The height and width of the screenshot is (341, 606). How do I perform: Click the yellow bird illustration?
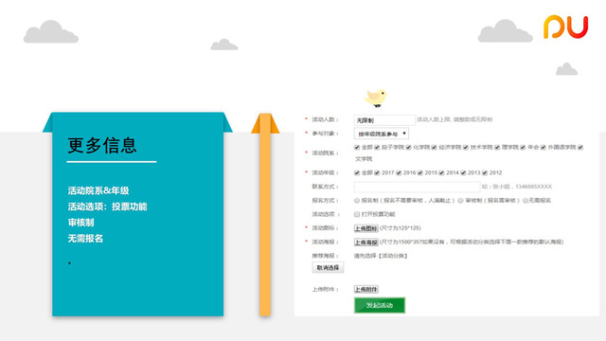[376, 98]
